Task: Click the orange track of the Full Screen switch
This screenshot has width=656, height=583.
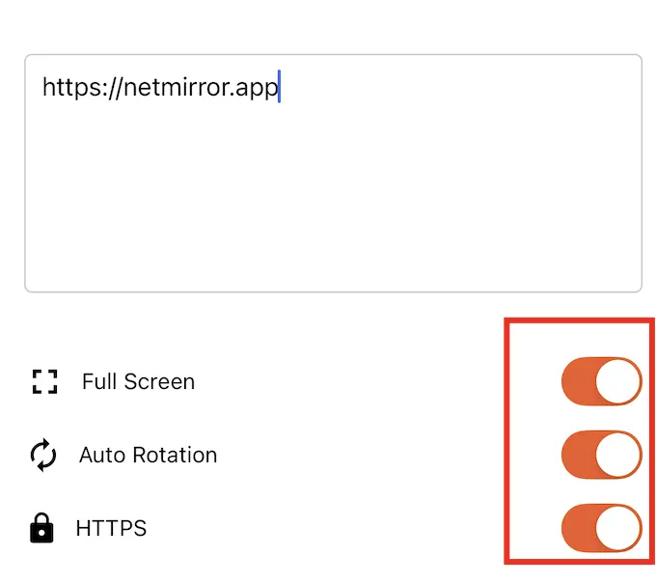Action: pos(578,381)
